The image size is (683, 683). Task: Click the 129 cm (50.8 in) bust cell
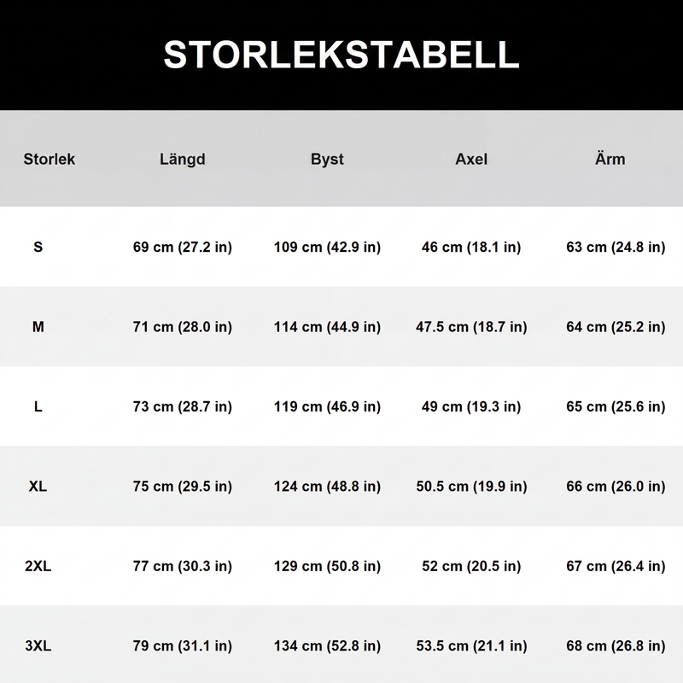coord(327,566)
